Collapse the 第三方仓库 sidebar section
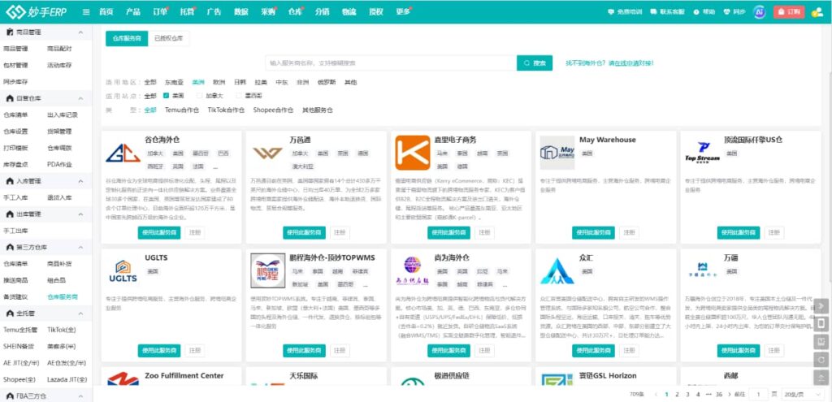Viewport: 832px width, 402px height. (x=80, y=247)
